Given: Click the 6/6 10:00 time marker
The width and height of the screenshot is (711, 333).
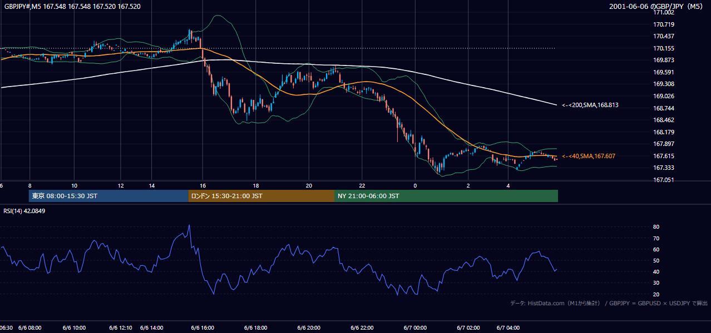Looking at the screenshot, I should pos(73,328).
